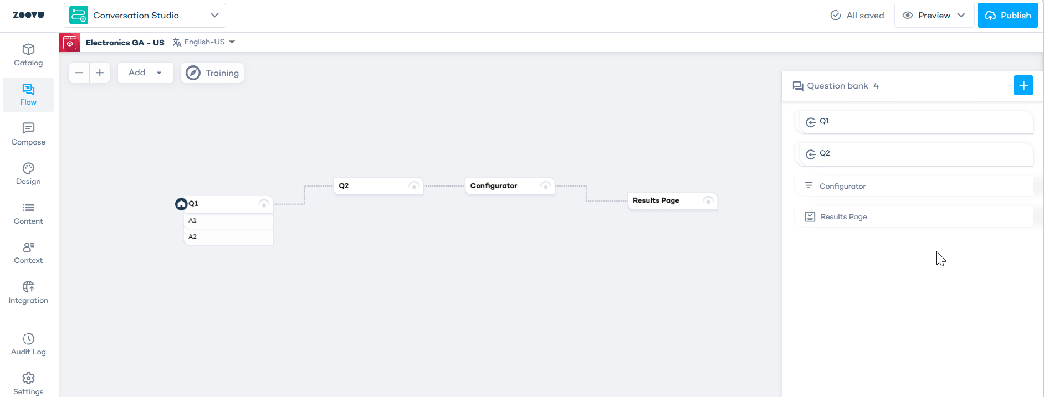The width and height of the screenshot is (1044, 397).
Task: Open the English-US language dropdown
Action: (204, 42)
